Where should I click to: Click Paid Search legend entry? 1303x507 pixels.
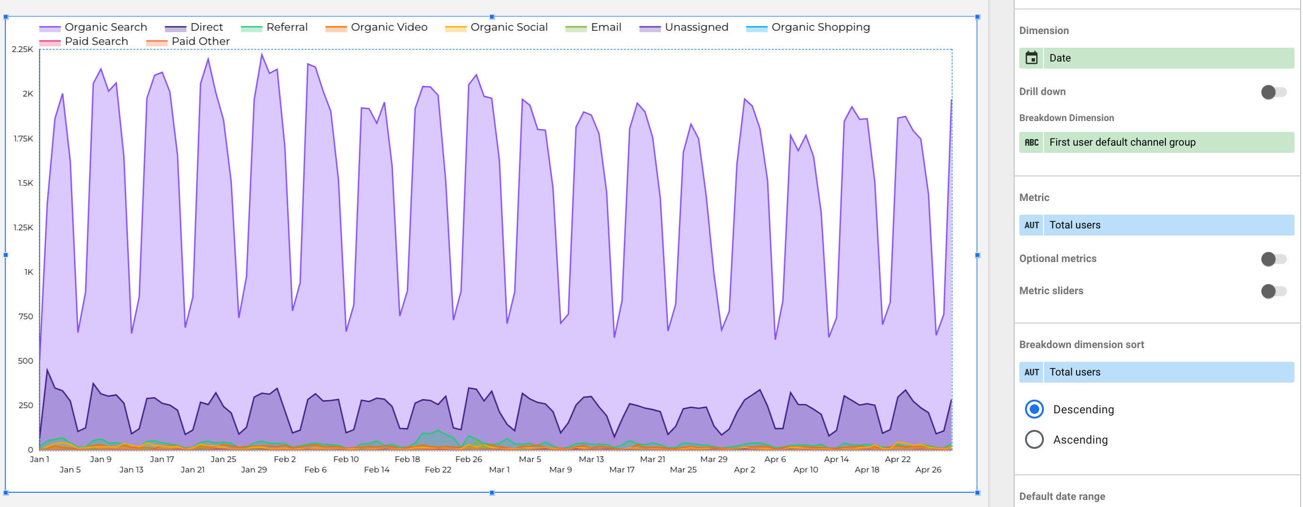point(84,42)
